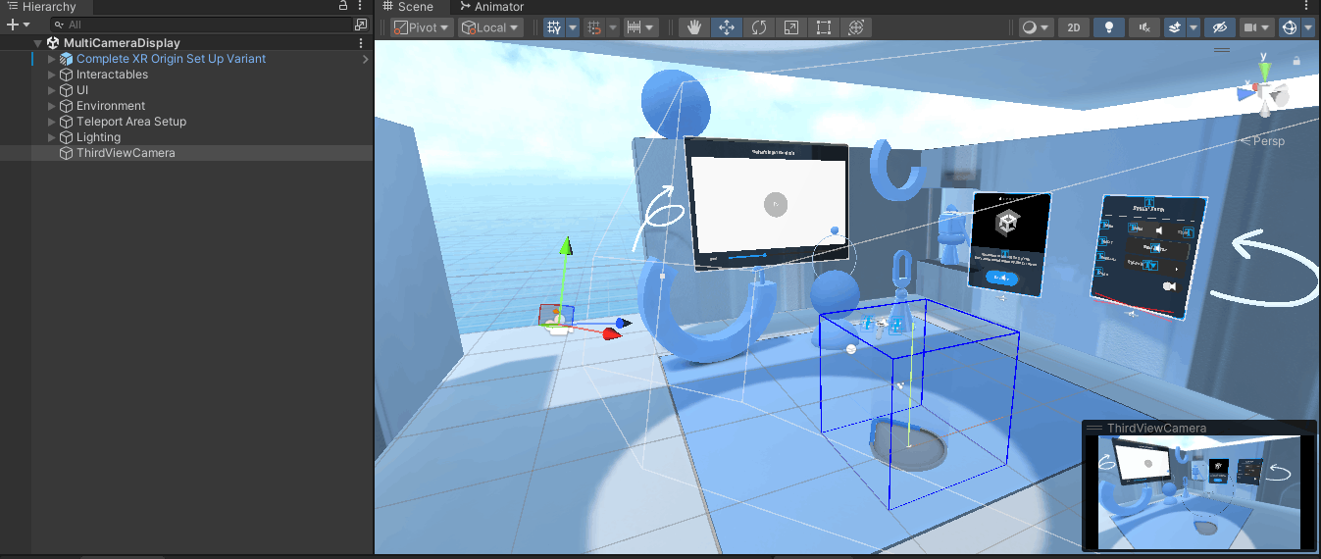Toggle grid visibility button

pos(554,27)
